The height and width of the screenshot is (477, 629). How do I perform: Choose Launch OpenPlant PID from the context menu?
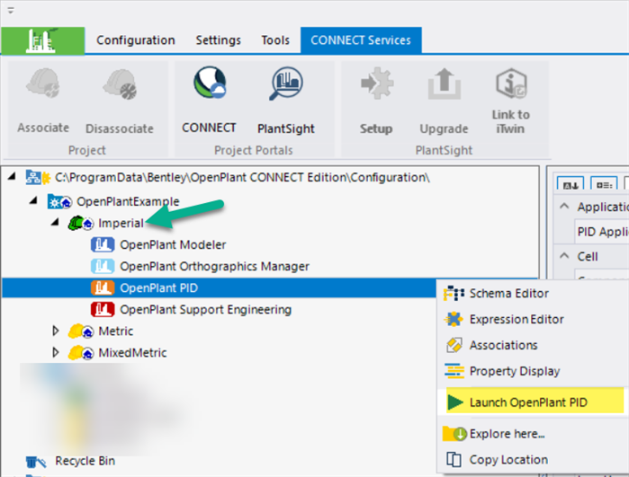click(527, 402)
